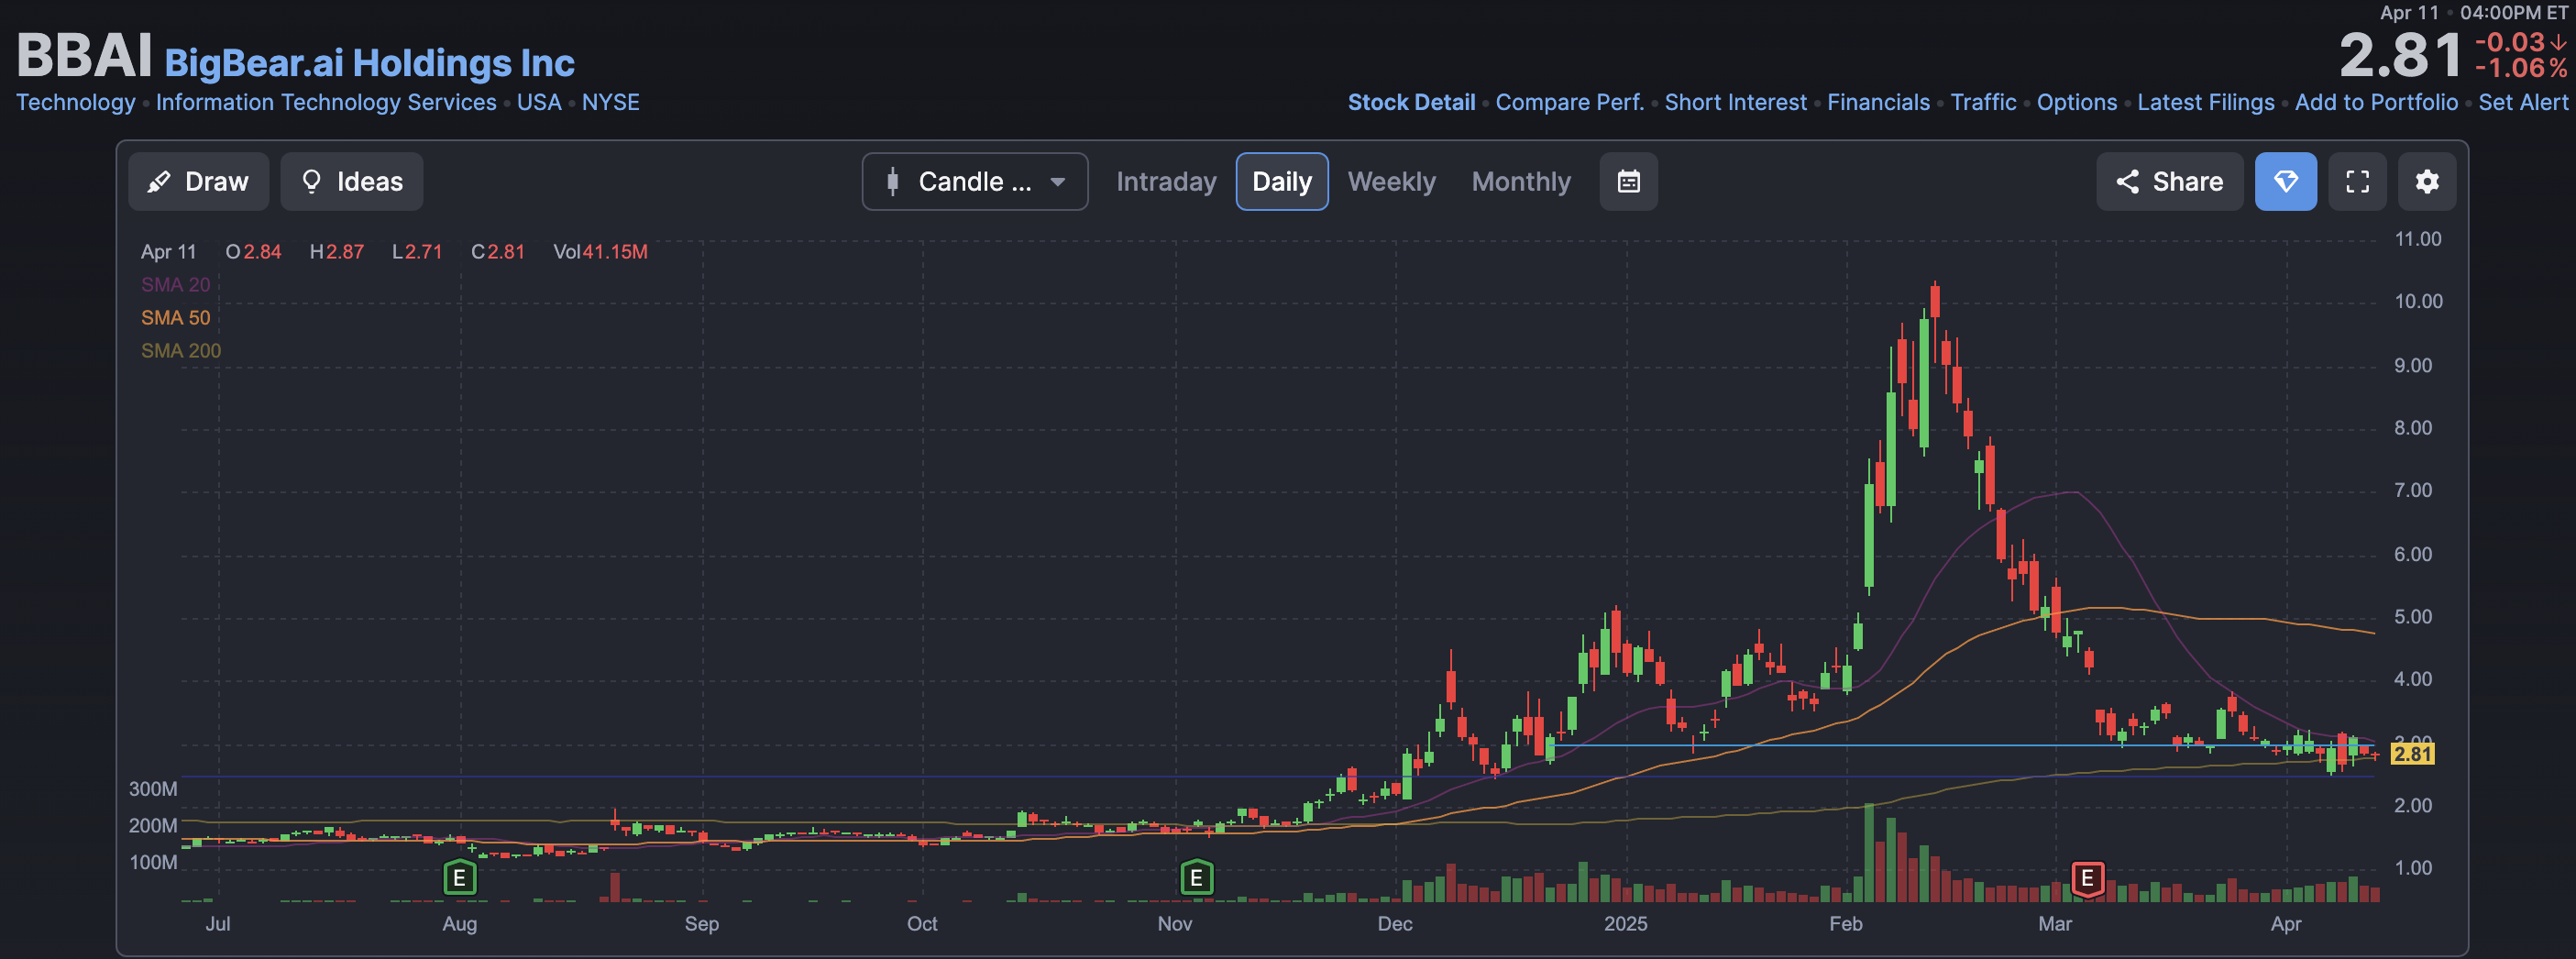This screenshot has height=959, width=2576.
Task: Select the Daily timeframe tab
Action: click(x=1282, y=182)
